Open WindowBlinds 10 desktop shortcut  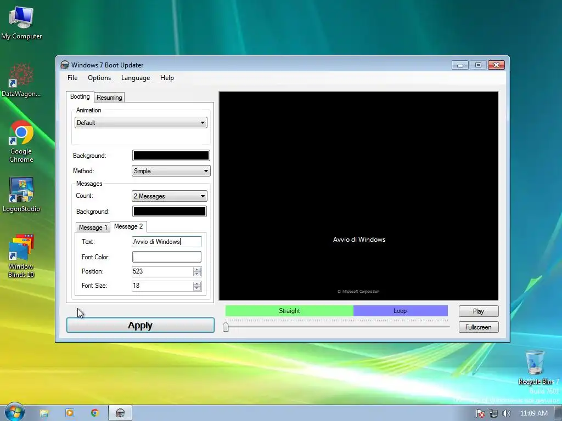pos(21,256)
